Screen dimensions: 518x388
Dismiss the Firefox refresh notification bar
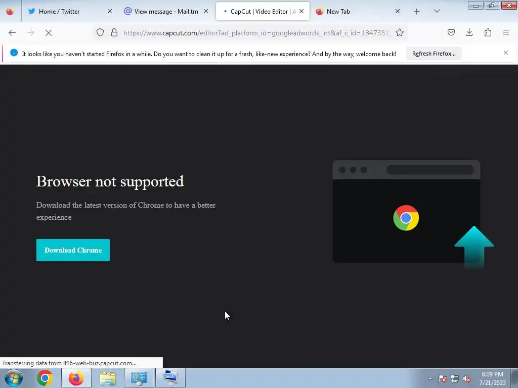[506, 53]
